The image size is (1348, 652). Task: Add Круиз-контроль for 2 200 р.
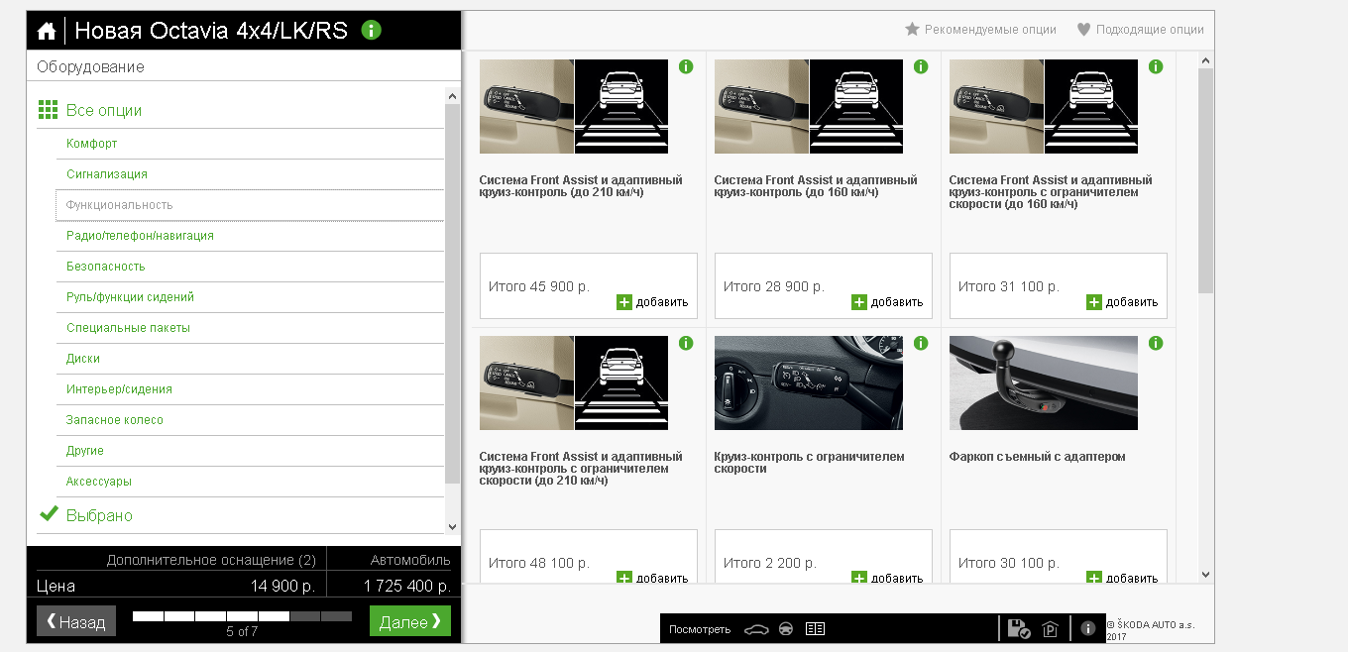coord(887,578)
